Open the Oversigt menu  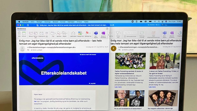47,22
